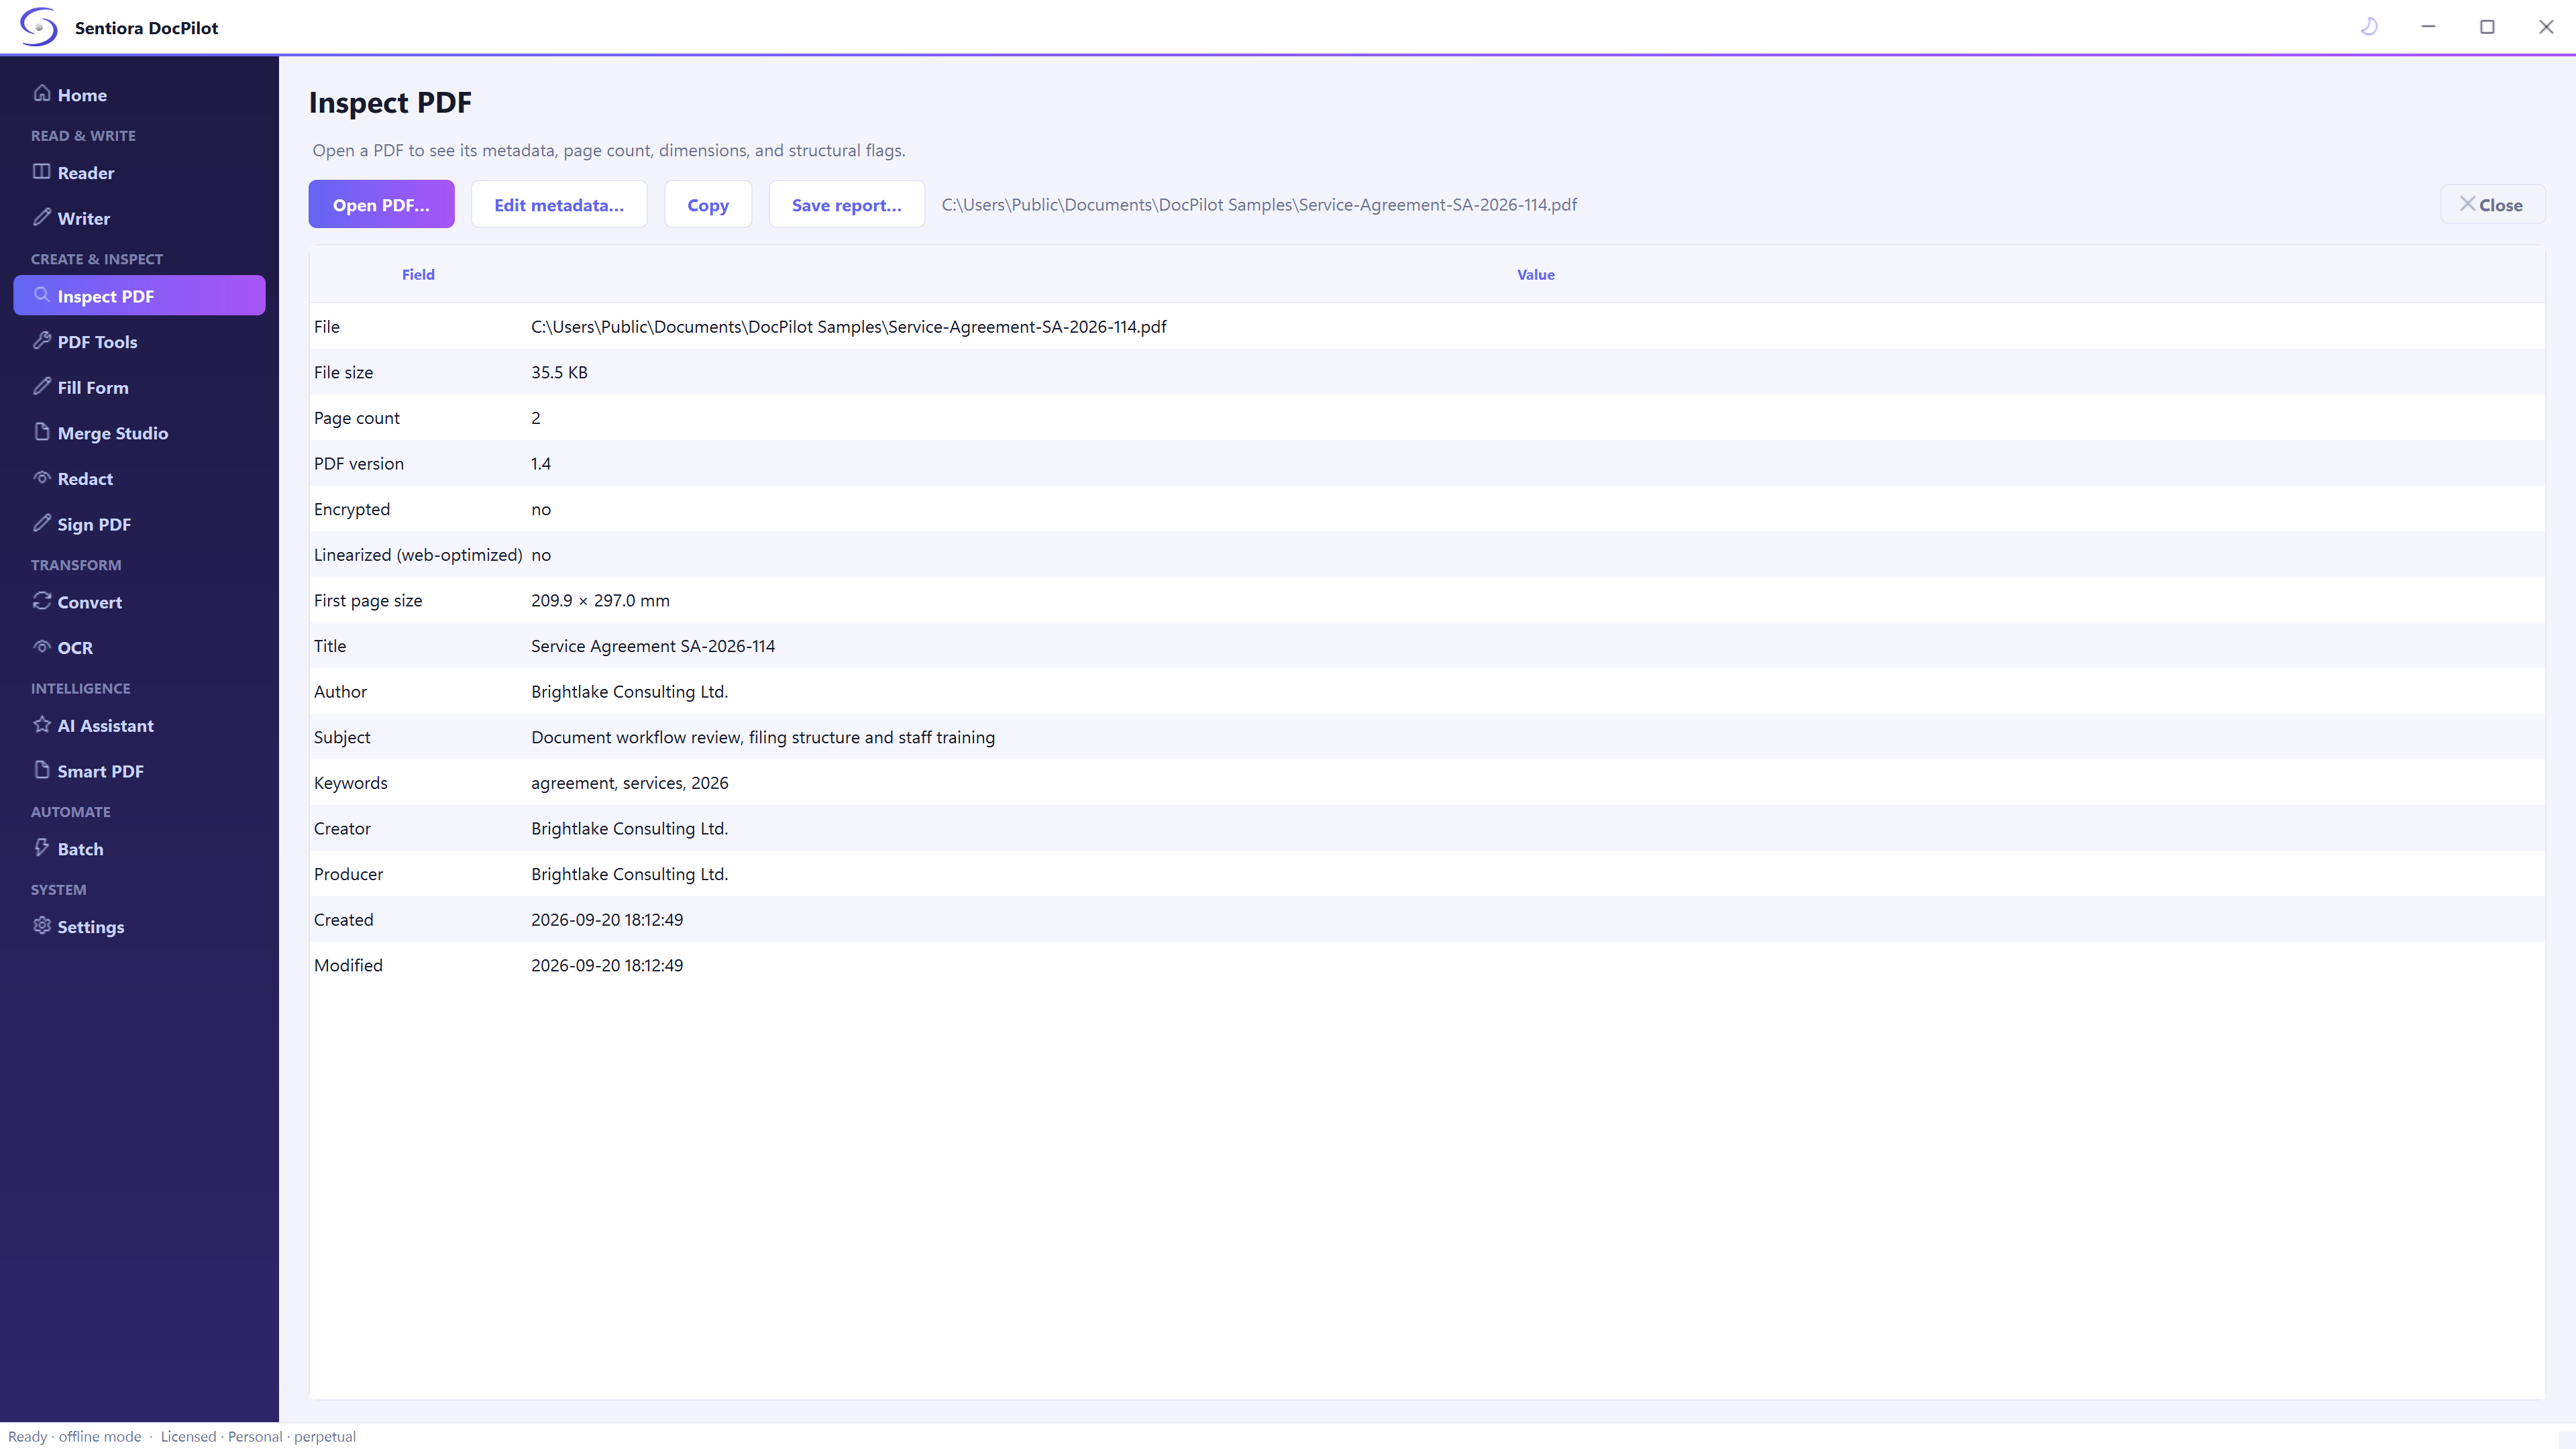Click the First page size value 209.9 × 297.0 mm
Viewport: 2576px width, 1449px height.
600,600
